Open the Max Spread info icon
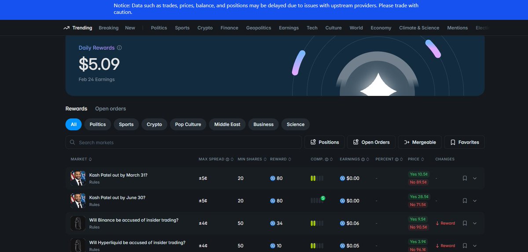Image resolution: width=528 pixels, height=252 pixels. 227,159
